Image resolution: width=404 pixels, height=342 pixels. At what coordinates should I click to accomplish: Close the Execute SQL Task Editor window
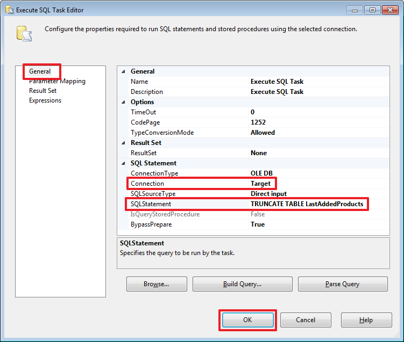pos(391,10)
